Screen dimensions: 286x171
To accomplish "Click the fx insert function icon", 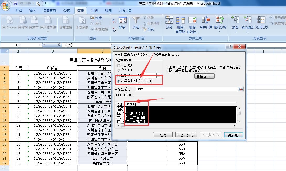I will [59, 45].
